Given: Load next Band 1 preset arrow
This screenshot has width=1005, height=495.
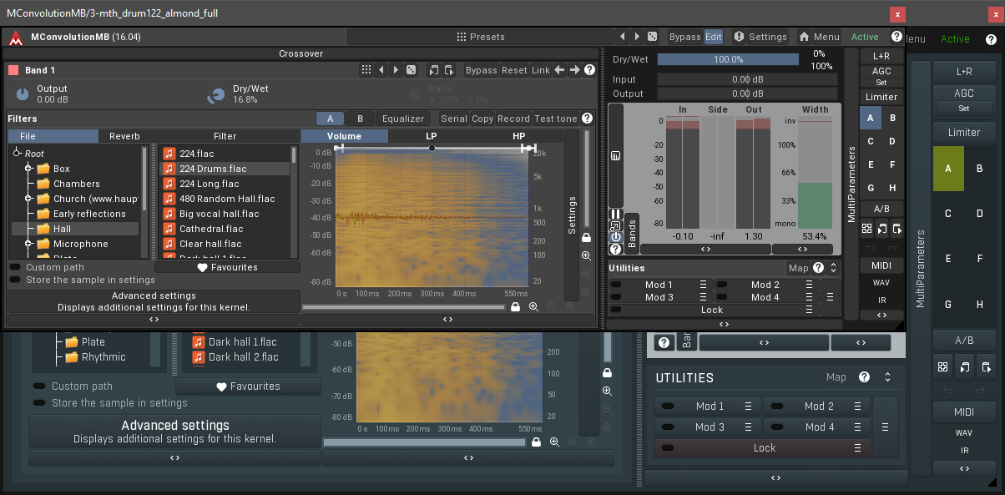Looking at the screenshot, I should [396, 70].
